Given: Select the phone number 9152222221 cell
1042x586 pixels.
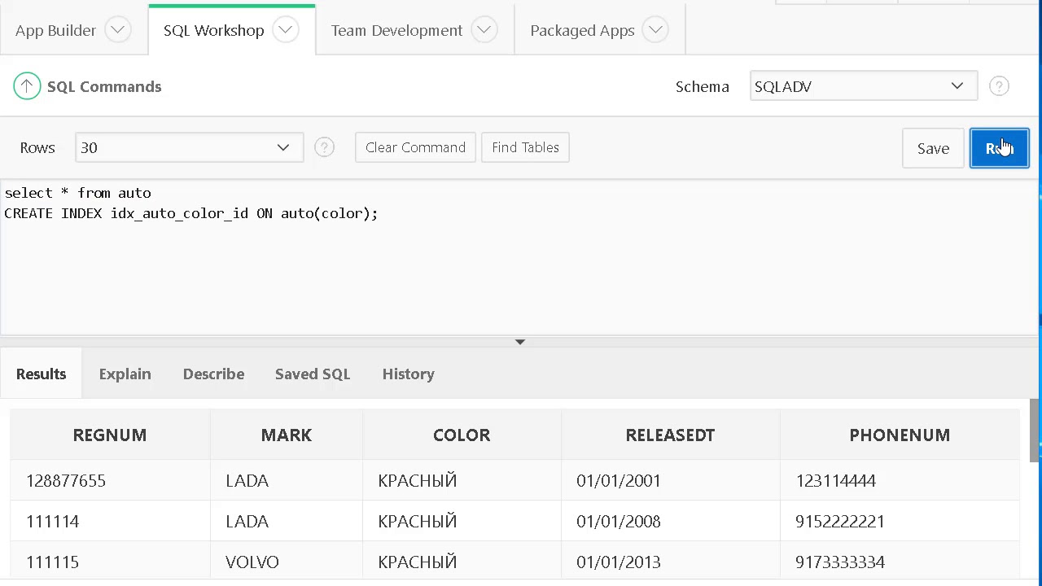Looking at the screenshot, I should [x=900, y=521].
